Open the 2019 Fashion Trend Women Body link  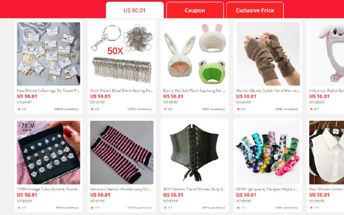[x=194, y=189]
